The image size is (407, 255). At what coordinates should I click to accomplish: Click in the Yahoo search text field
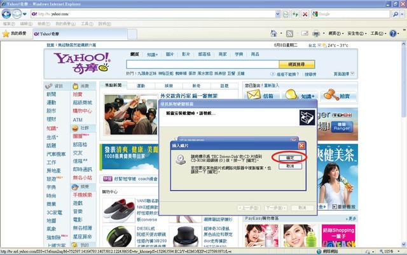(x=202, y=64)
